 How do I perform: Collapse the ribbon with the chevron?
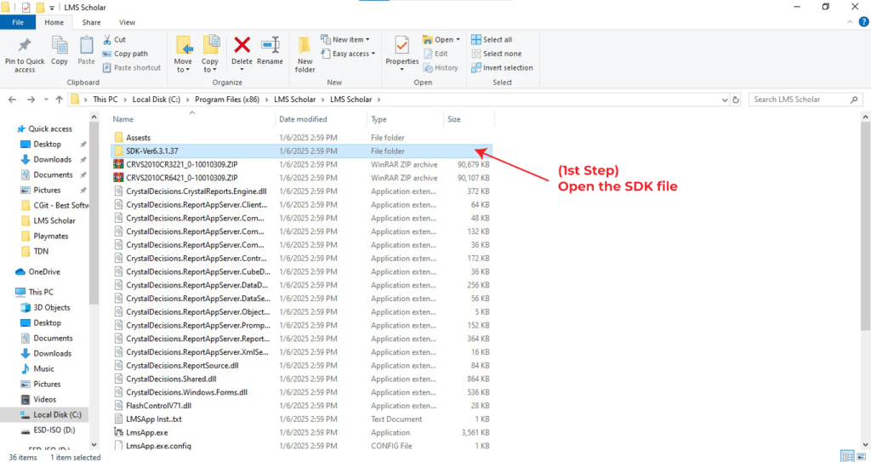(850, 22)
